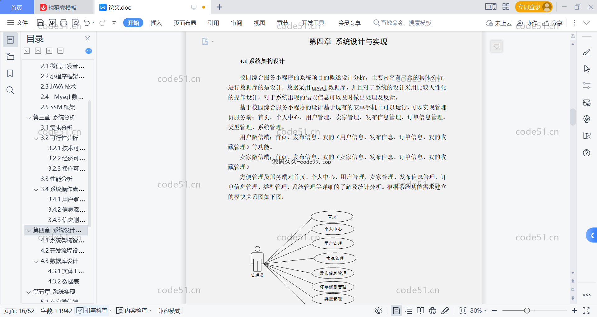597x317 pixels.
Task: Click the Save icon in toolbar
Action: point(40,23)
